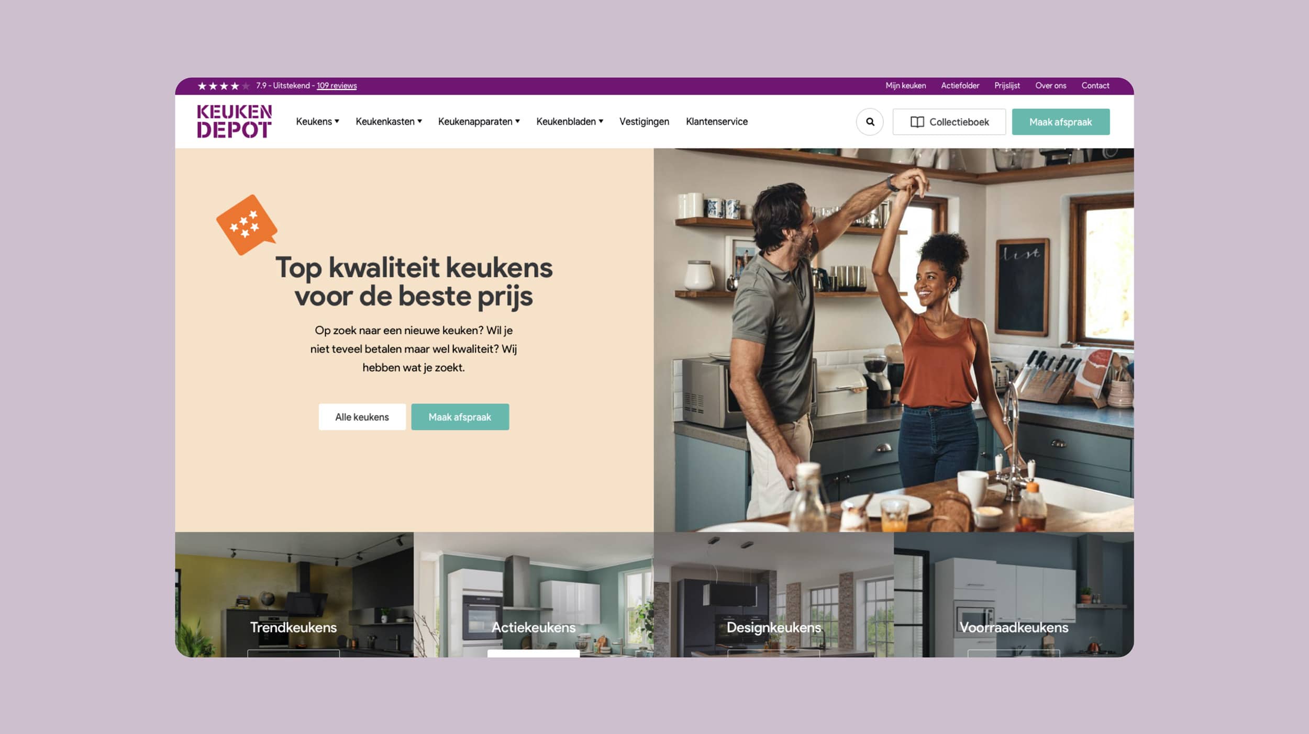Click the Alle keukens button
Viewport: 1309px width, 734px height.
(362, 417)
